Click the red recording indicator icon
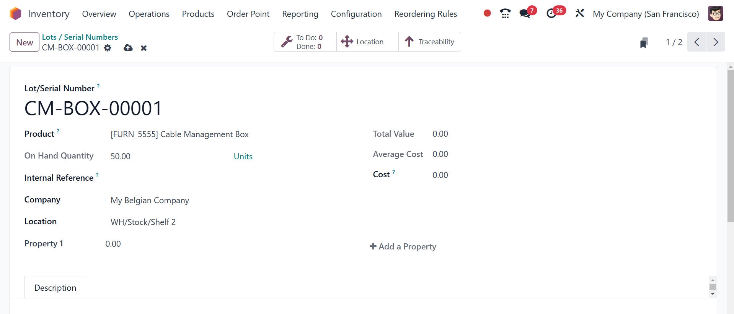 point(487,13)
